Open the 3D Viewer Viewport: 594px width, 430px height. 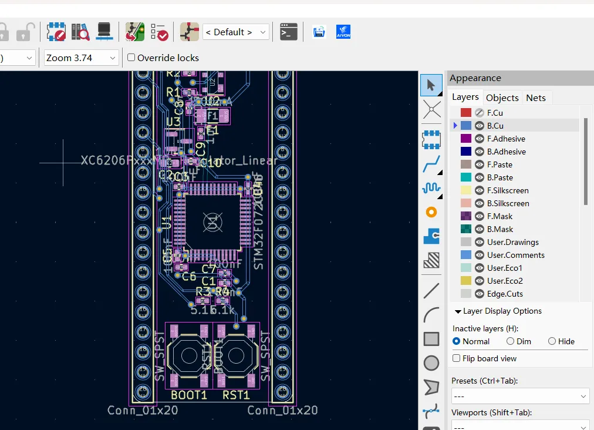pyautogui.click(x=104, y=32)
